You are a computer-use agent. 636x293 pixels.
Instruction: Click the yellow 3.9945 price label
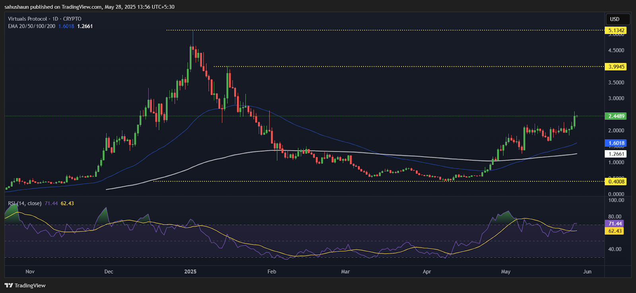(x=616, y=67)
